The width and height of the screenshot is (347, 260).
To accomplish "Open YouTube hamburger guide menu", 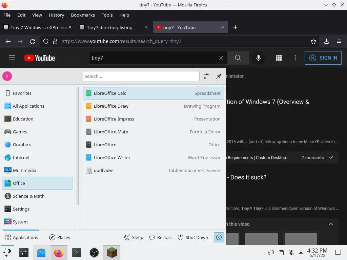I will coord(12,58).
